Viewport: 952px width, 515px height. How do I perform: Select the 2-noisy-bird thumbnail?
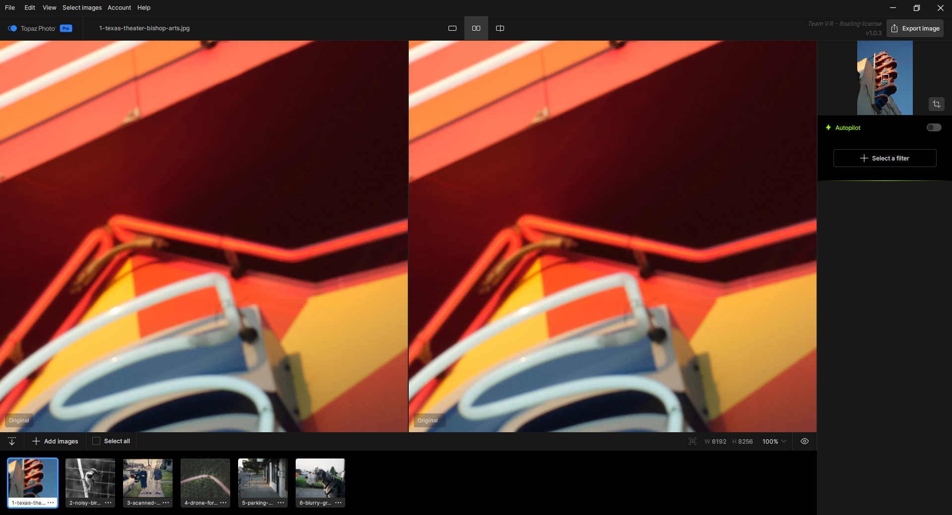click(x=90, y=478)
